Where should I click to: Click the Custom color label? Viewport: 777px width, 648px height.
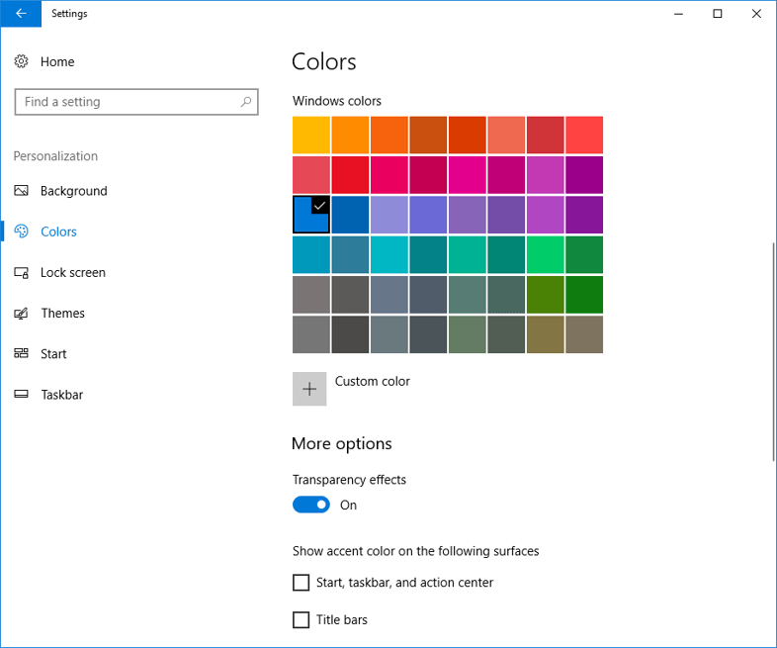(373, 381)
